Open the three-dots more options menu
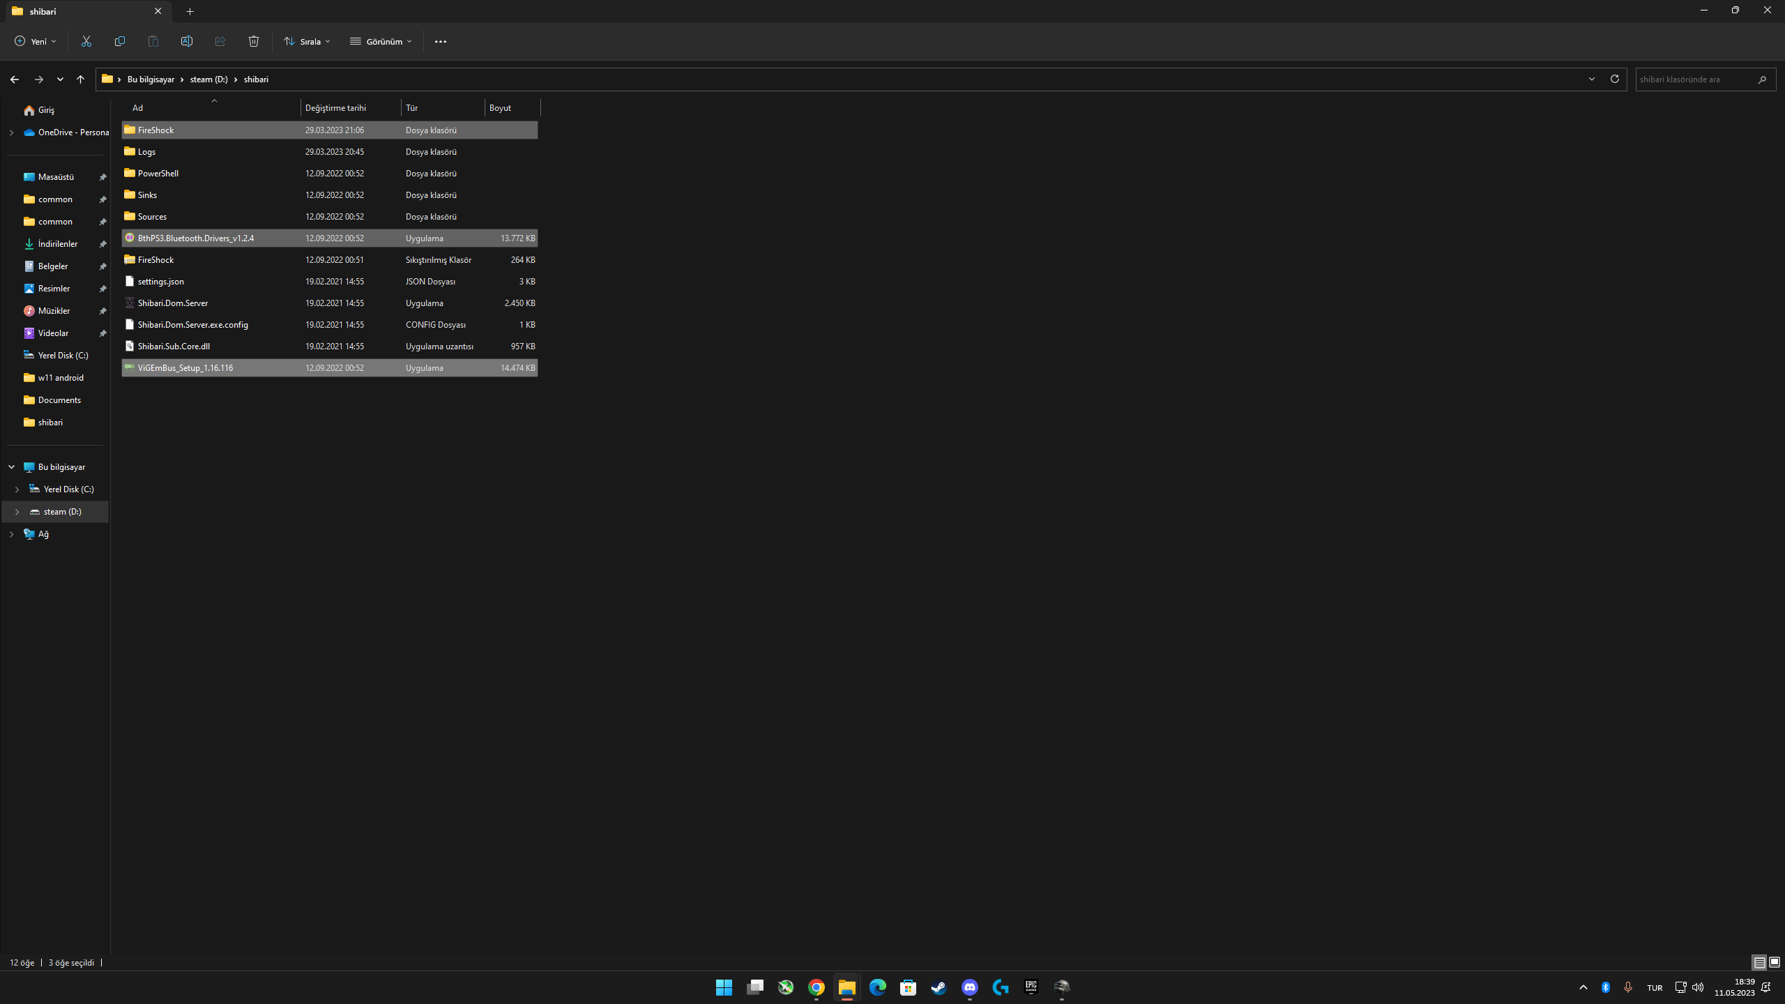This screenshot has height=1004, width=1785. [440, 41]
